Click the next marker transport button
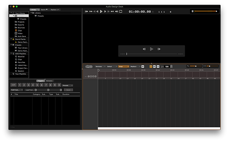The height and width of the screenshot is (142, 229). tap(112, 11)
